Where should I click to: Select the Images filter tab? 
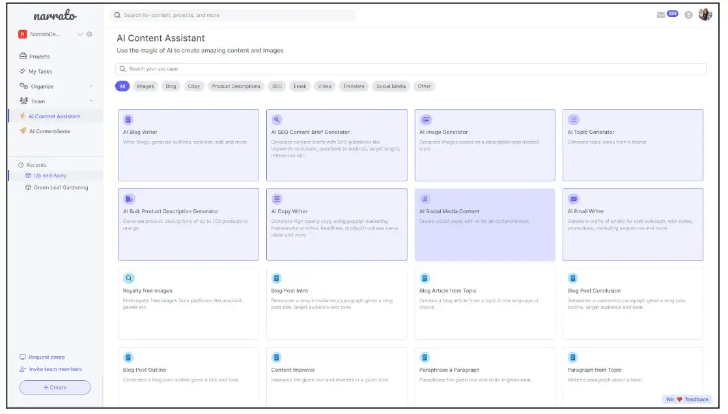(145, 86)
